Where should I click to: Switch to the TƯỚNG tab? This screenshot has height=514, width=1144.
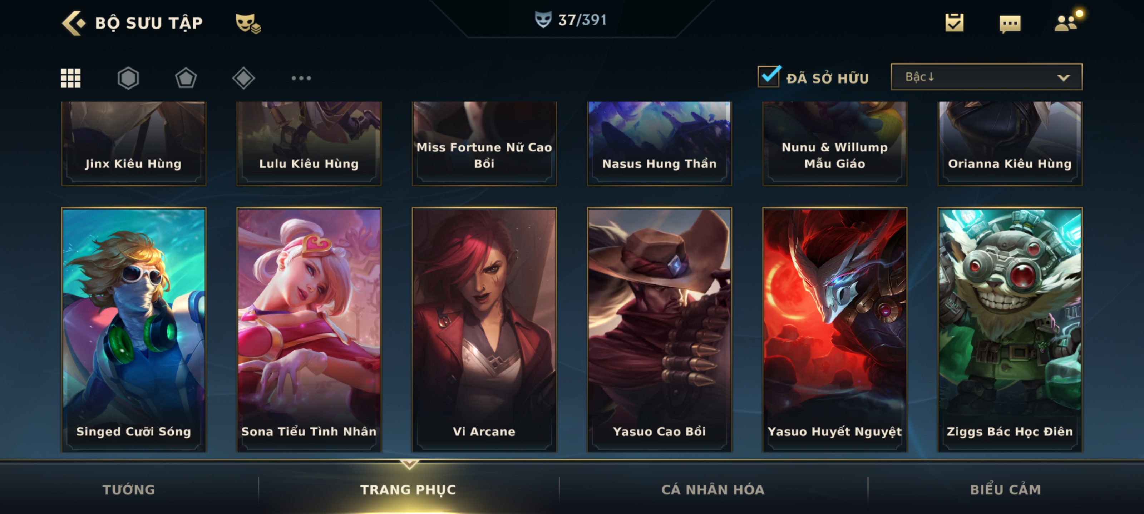click(x=129, y=489)
